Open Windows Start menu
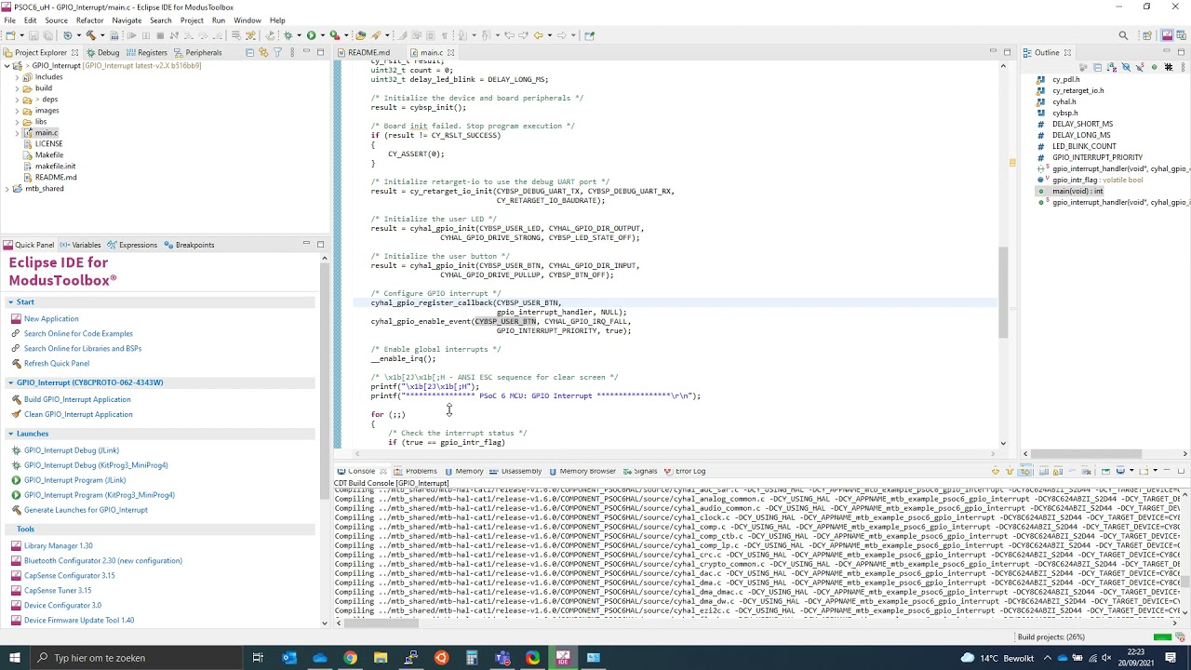This screenshot has height=670, width=1191. point(15,658)
